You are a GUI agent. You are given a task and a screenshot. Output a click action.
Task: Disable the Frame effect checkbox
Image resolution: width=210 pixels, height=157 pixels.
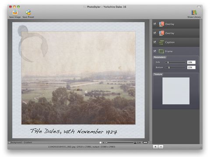coord(155,51)
